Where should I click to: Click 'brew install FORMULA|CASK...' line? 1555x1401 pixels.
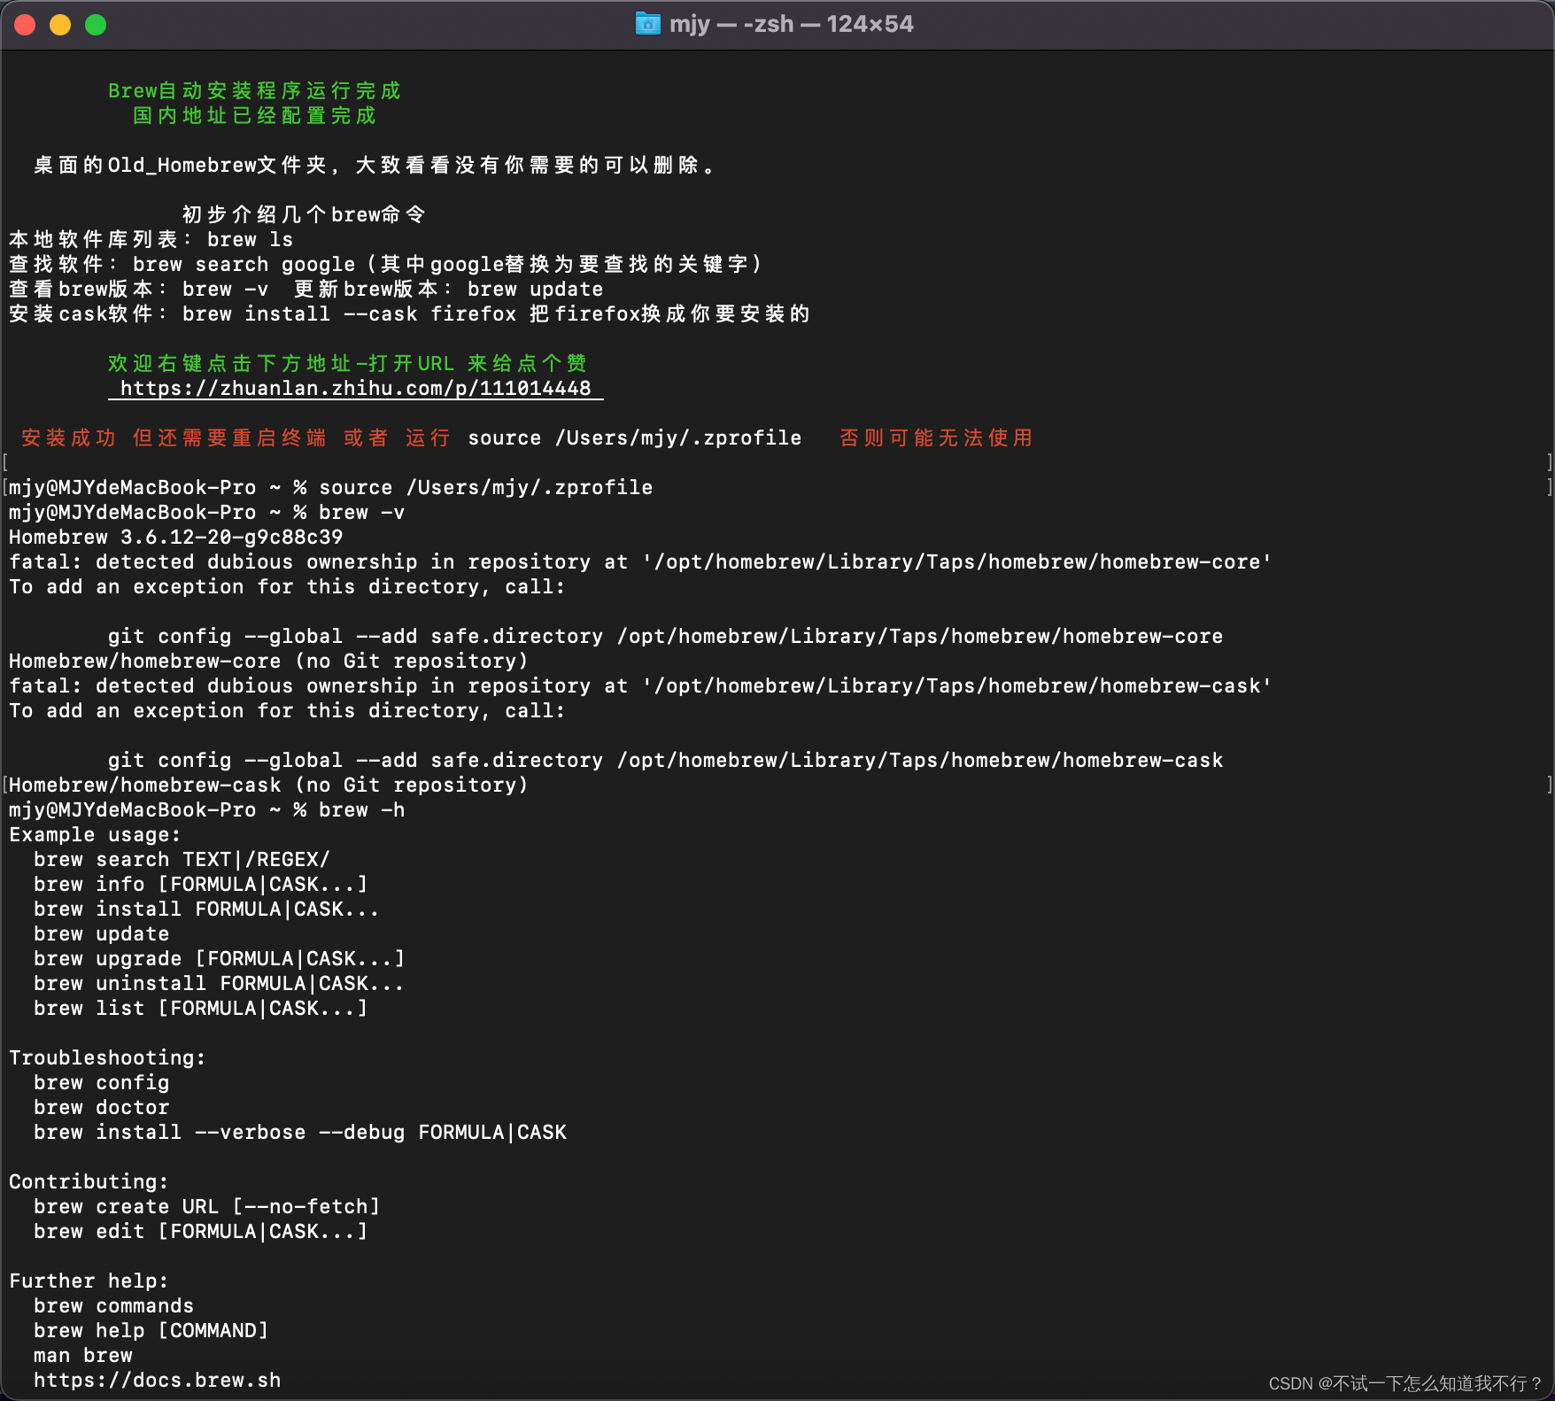point(206,909)
